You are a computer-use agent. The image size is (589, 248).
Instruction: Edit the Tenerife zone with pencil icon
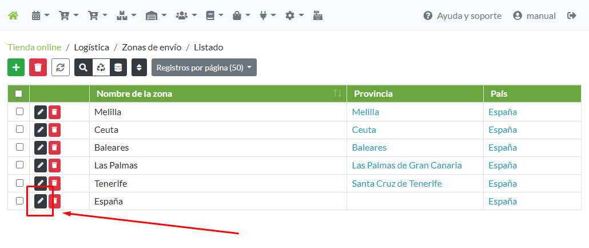pyautogui.click(x=41, y=183)
